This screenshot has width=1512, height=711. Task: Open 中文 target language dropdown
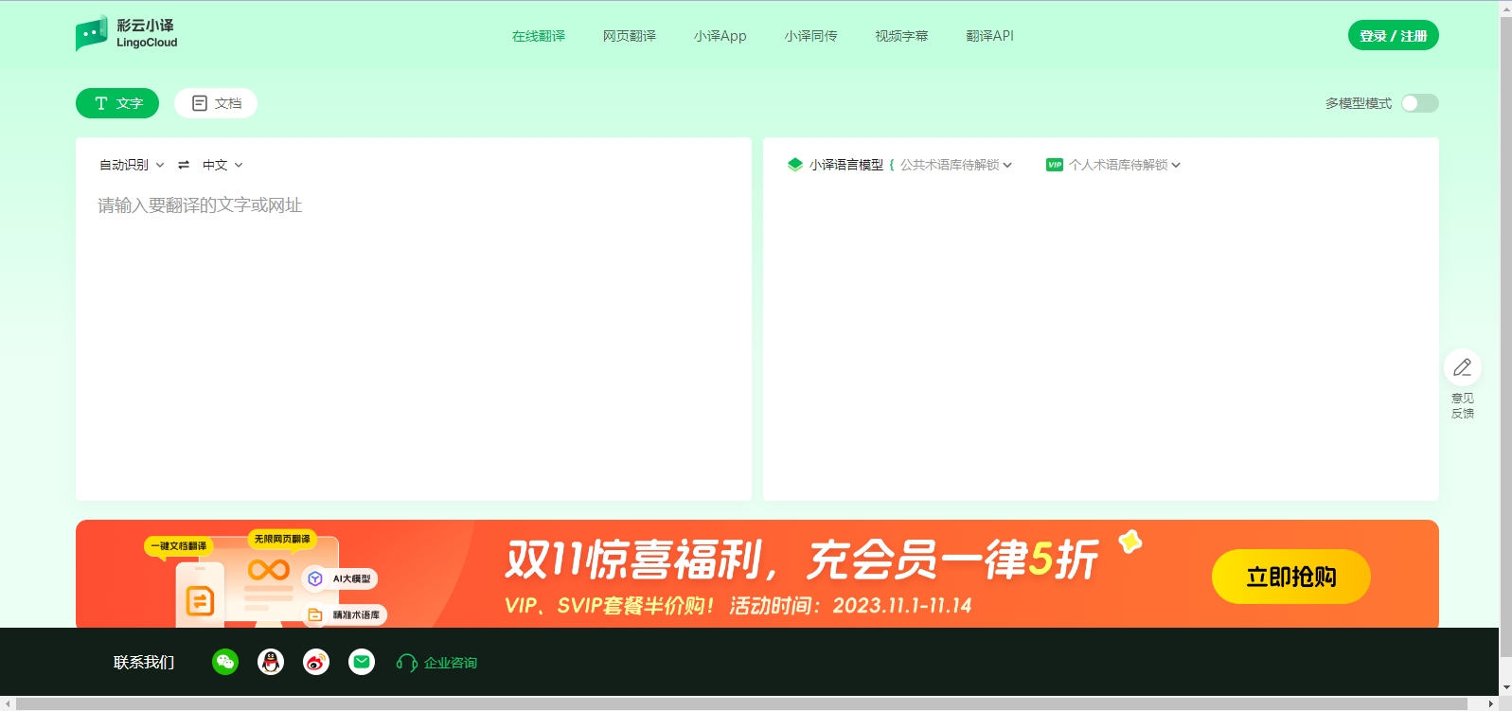point(222,165)
